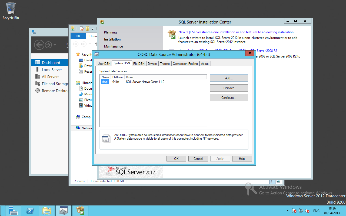Screen dimensions: 346x216
Task: Open Action Center flag tray icon
Action: (295, 211)
